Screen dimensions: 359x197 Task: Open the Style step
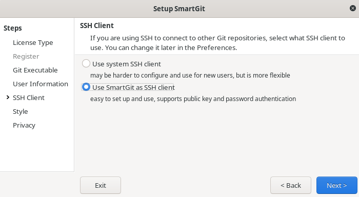[x=21, y=112]
